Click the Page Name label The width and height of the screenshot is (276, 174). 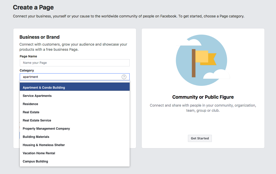pos(28,56)
